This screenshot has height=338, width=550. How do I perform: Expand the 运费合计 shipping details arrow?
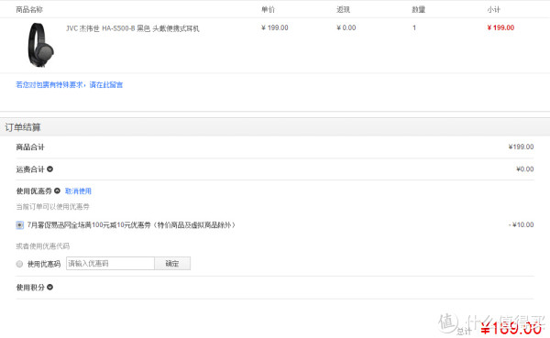coord(49,169)
